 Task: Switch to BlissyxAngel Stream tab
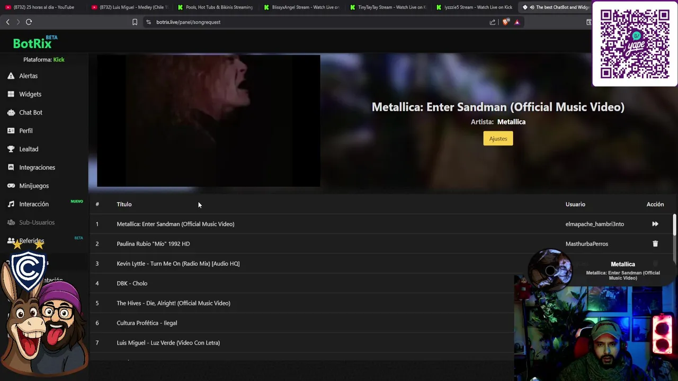point(301,7)
